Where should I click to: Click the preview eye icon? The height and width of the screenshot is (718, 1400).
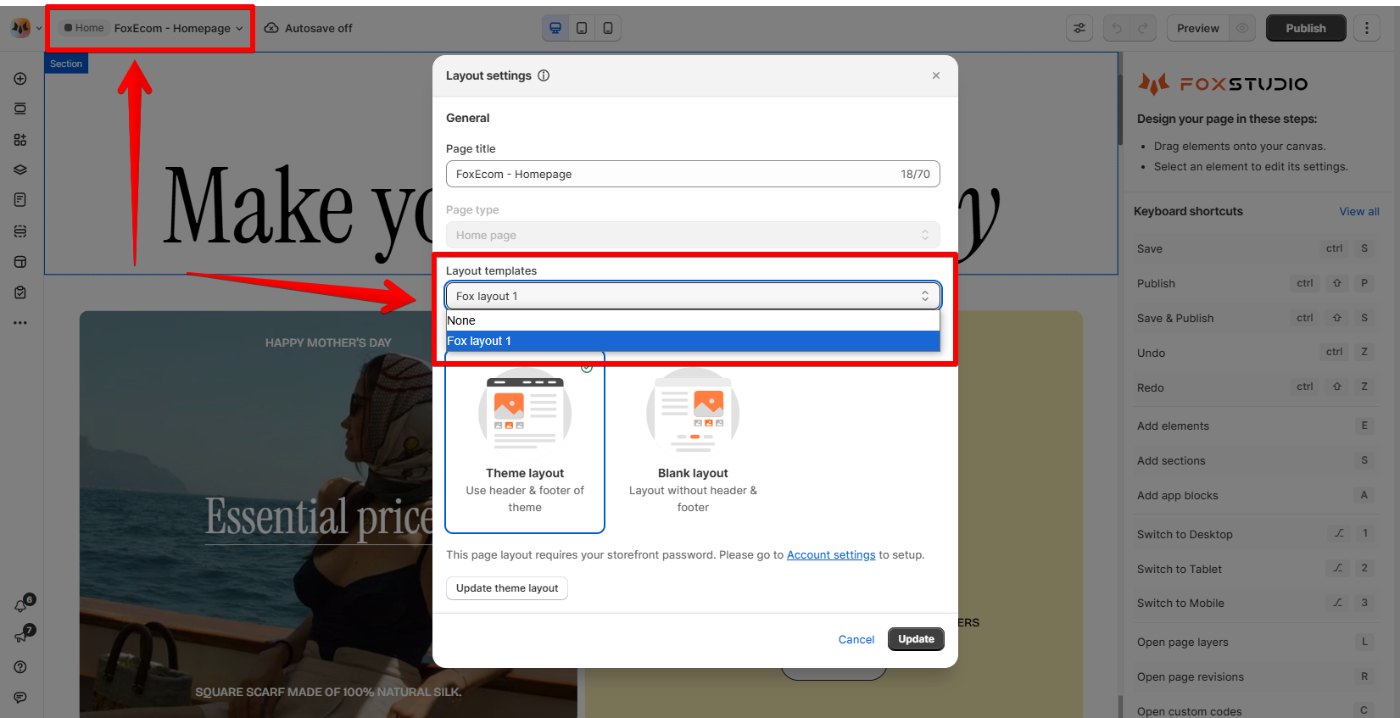[x=1242, y=28]
